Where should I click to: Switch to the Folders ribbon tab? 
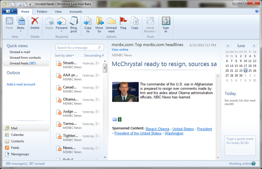[42, 11]
